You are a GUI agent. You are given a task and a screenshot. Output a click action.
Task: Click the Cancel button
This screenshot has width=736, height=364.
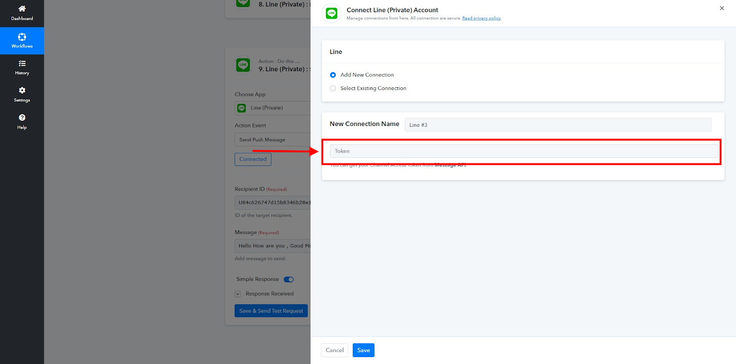(335, 350)
